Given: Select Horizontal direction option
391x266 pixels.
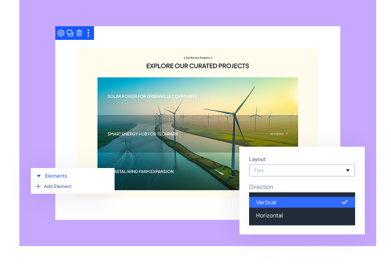Looking at the screenshot, I should (x=302, y=215).
